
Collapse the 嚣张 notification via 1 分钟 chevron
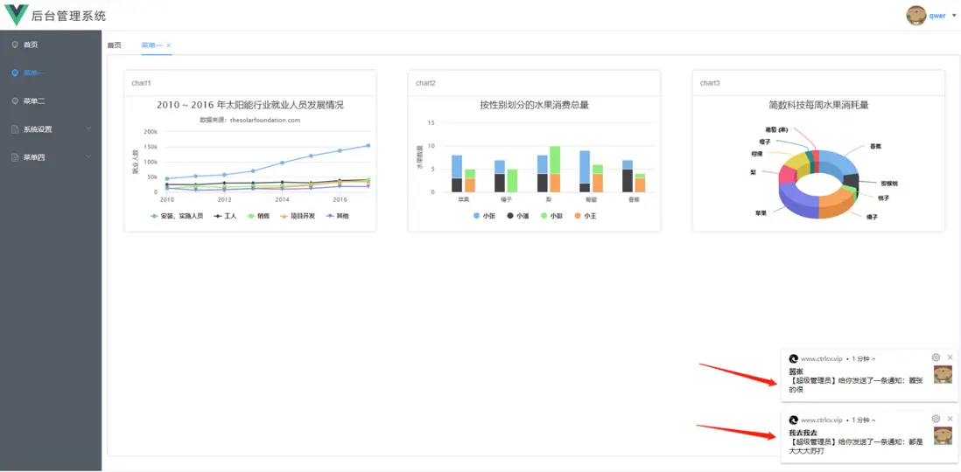(873, 358)
